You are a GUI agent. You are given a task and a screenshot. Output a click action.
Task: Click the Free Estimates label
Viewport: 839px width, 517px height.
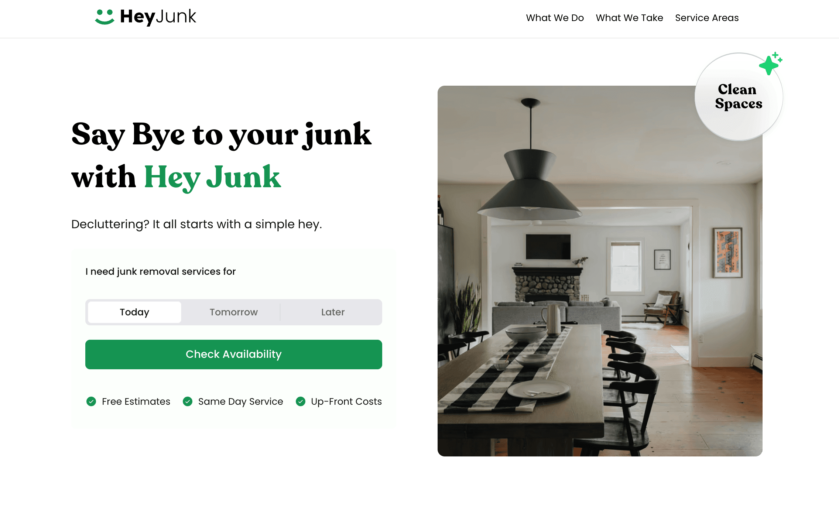point(136,401)
